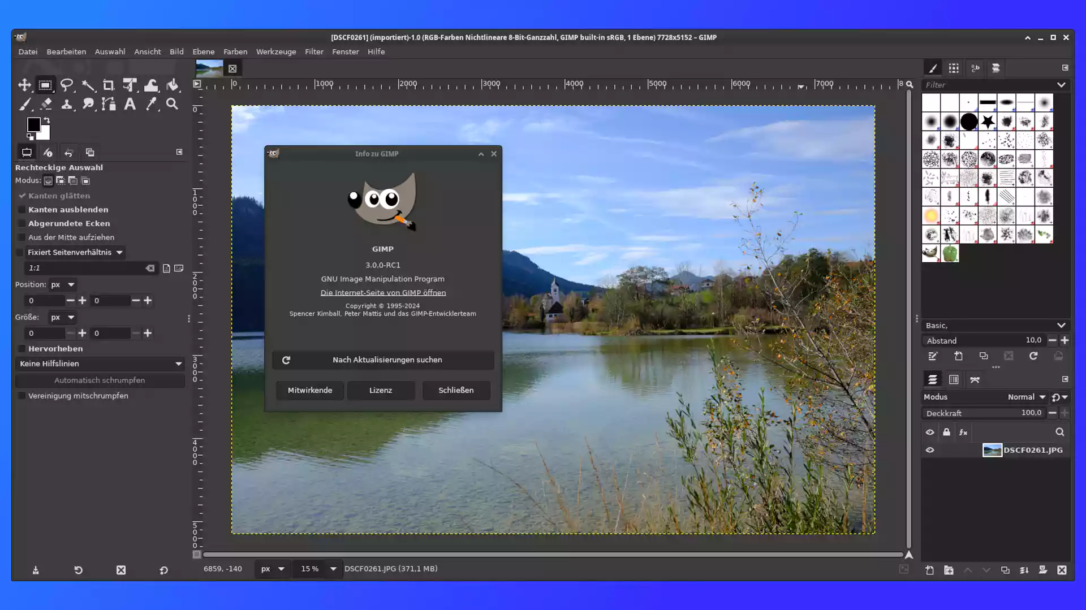Click the black foreground color swatch

(x=33, y=124)
